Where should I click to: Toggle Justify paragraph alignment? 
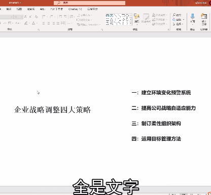pos(58,23)
